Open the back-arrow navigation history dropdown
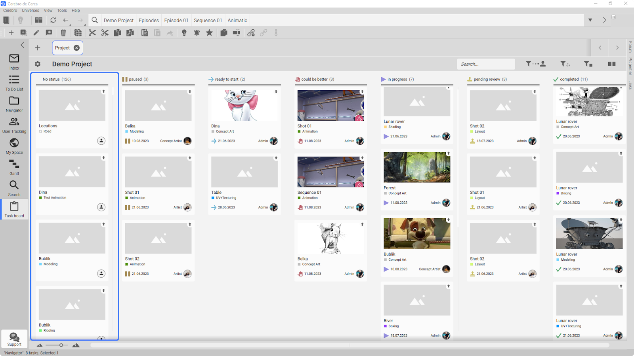 point(71,25)
